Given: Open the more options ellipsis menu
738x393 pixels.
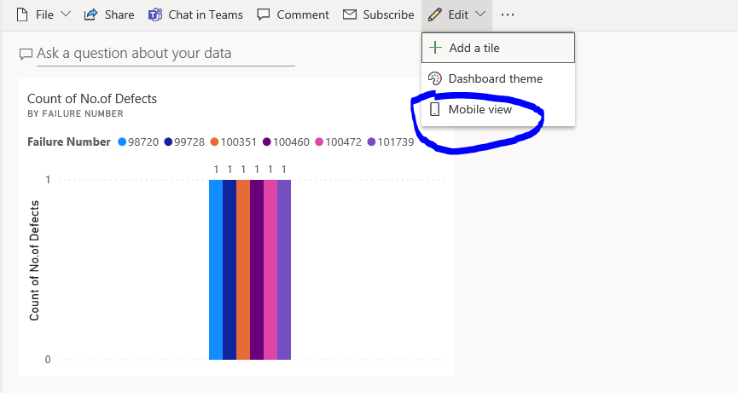Looking at the screenshot, I should click(508, 15).
